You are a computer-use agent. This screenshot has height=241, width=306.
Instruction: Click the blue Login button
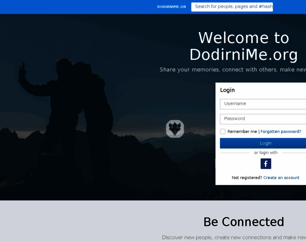click(263, 143)
